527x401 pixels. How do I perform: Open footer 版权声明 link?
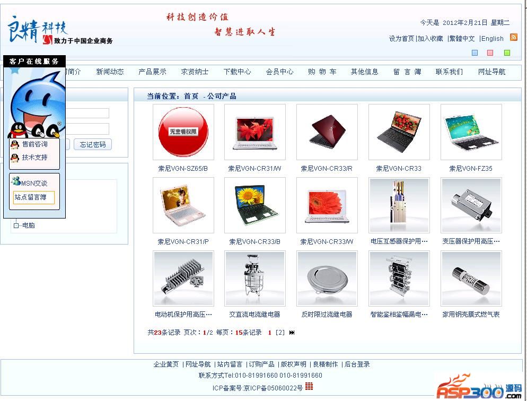click(x=293, y=364)
